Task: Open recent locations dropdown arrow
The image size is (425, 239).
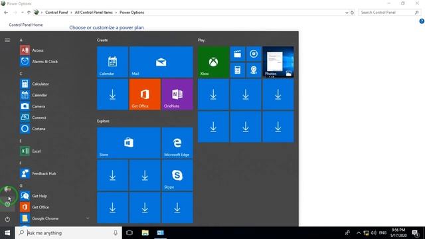Action: [22, 13]
